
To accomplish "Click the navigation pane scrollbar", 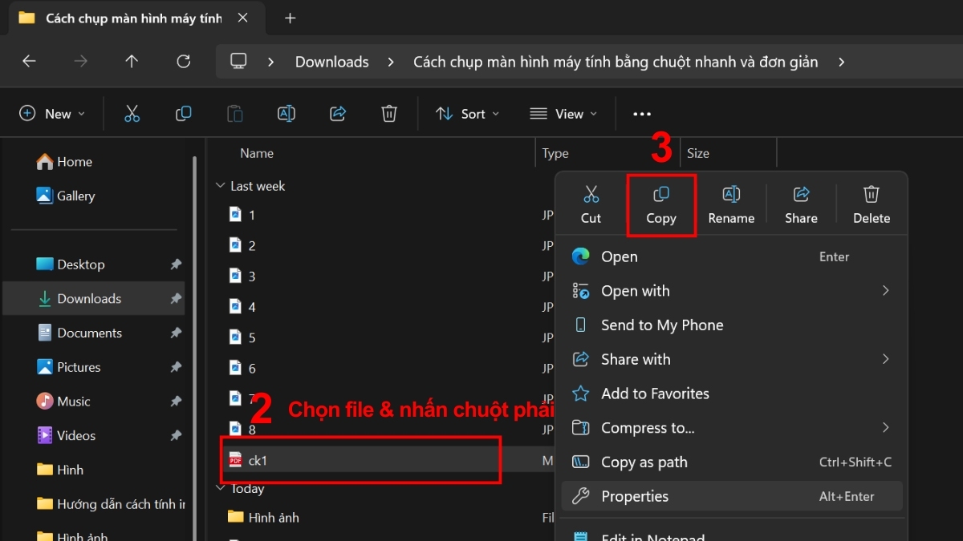I will 195,346.
